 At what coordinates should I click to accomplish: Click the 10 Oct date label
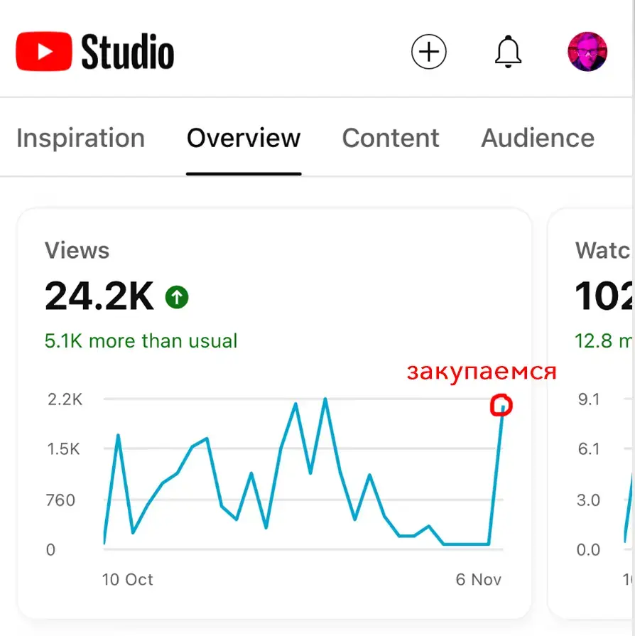127,579
